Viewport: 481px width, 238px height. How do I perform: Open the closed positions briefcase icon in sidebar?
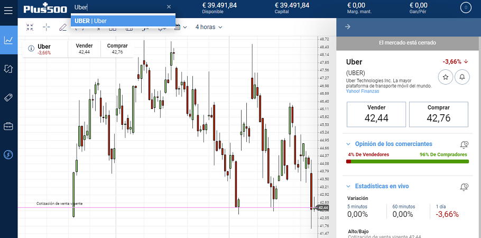point(8,126)
